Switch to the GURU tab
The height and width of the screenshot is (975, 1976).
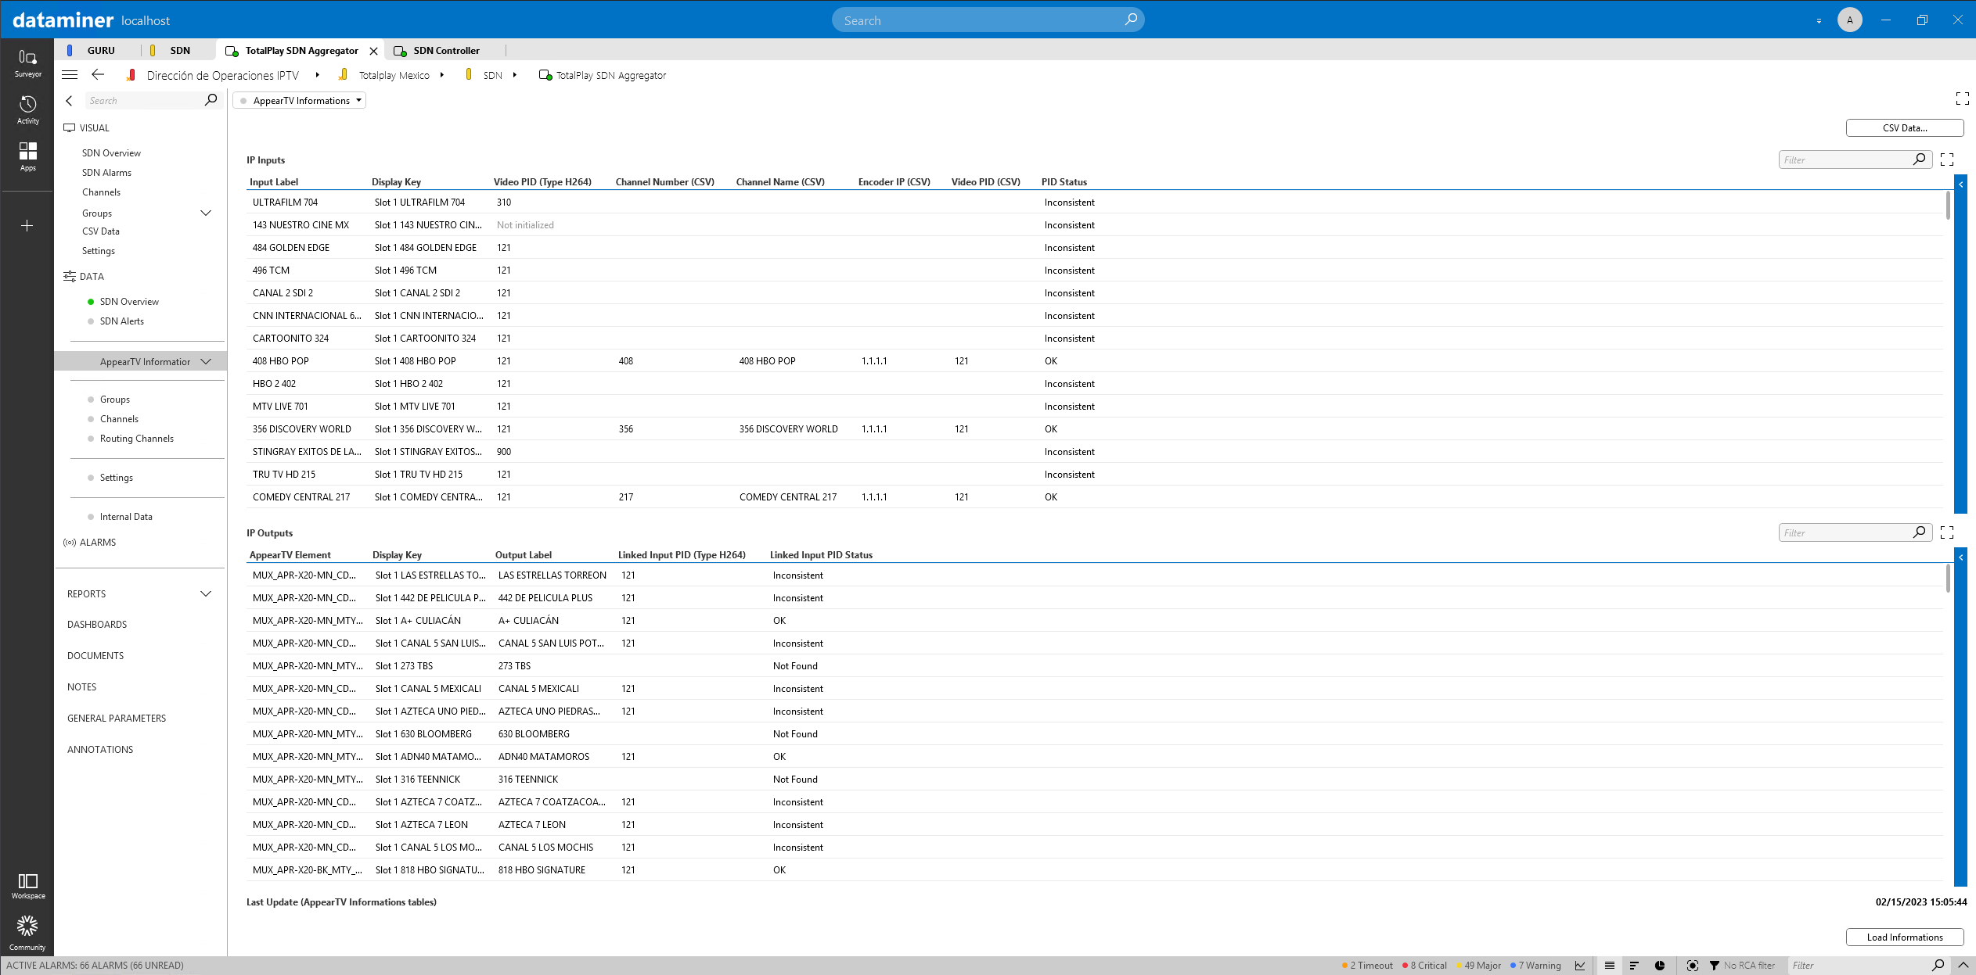click(x=100, y=51)
